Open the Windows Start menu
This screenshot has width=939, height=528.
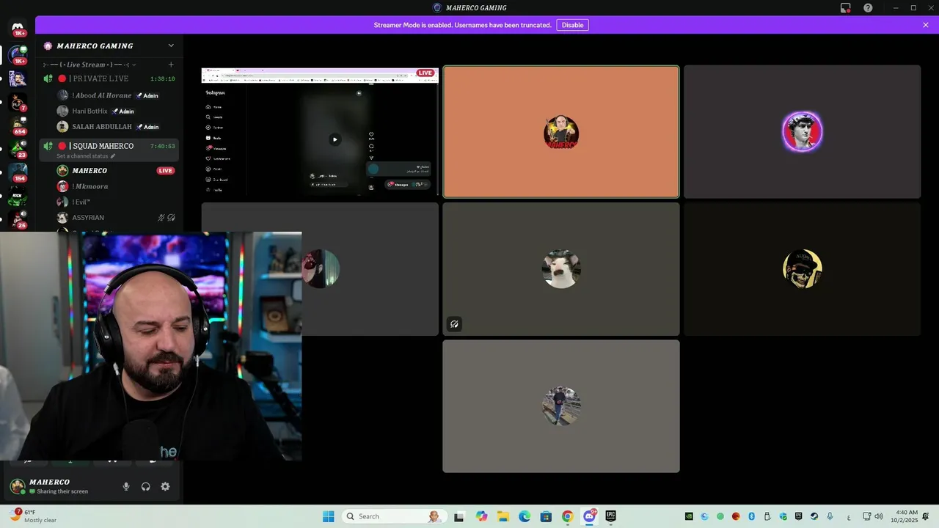(328, 516)
